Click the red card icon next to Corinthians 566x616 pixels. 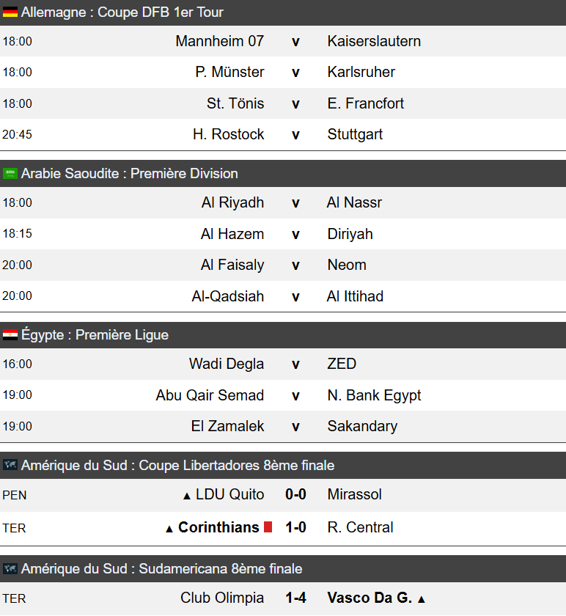pyautogui.click(x=268, y=527)
